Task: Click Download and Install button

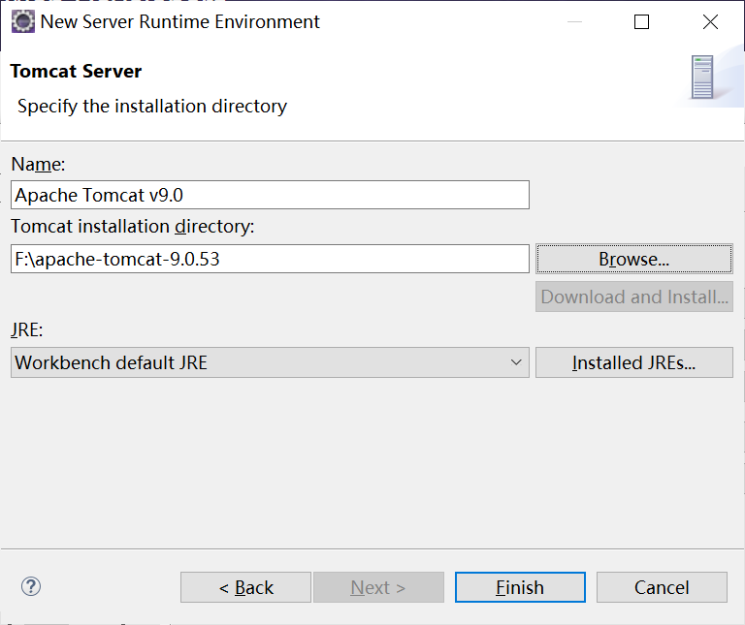Action: coord(633,297)
